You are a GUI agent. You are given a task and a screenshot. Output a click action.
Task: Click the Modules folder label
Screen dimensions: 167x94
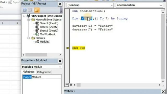tap(40, 38)
